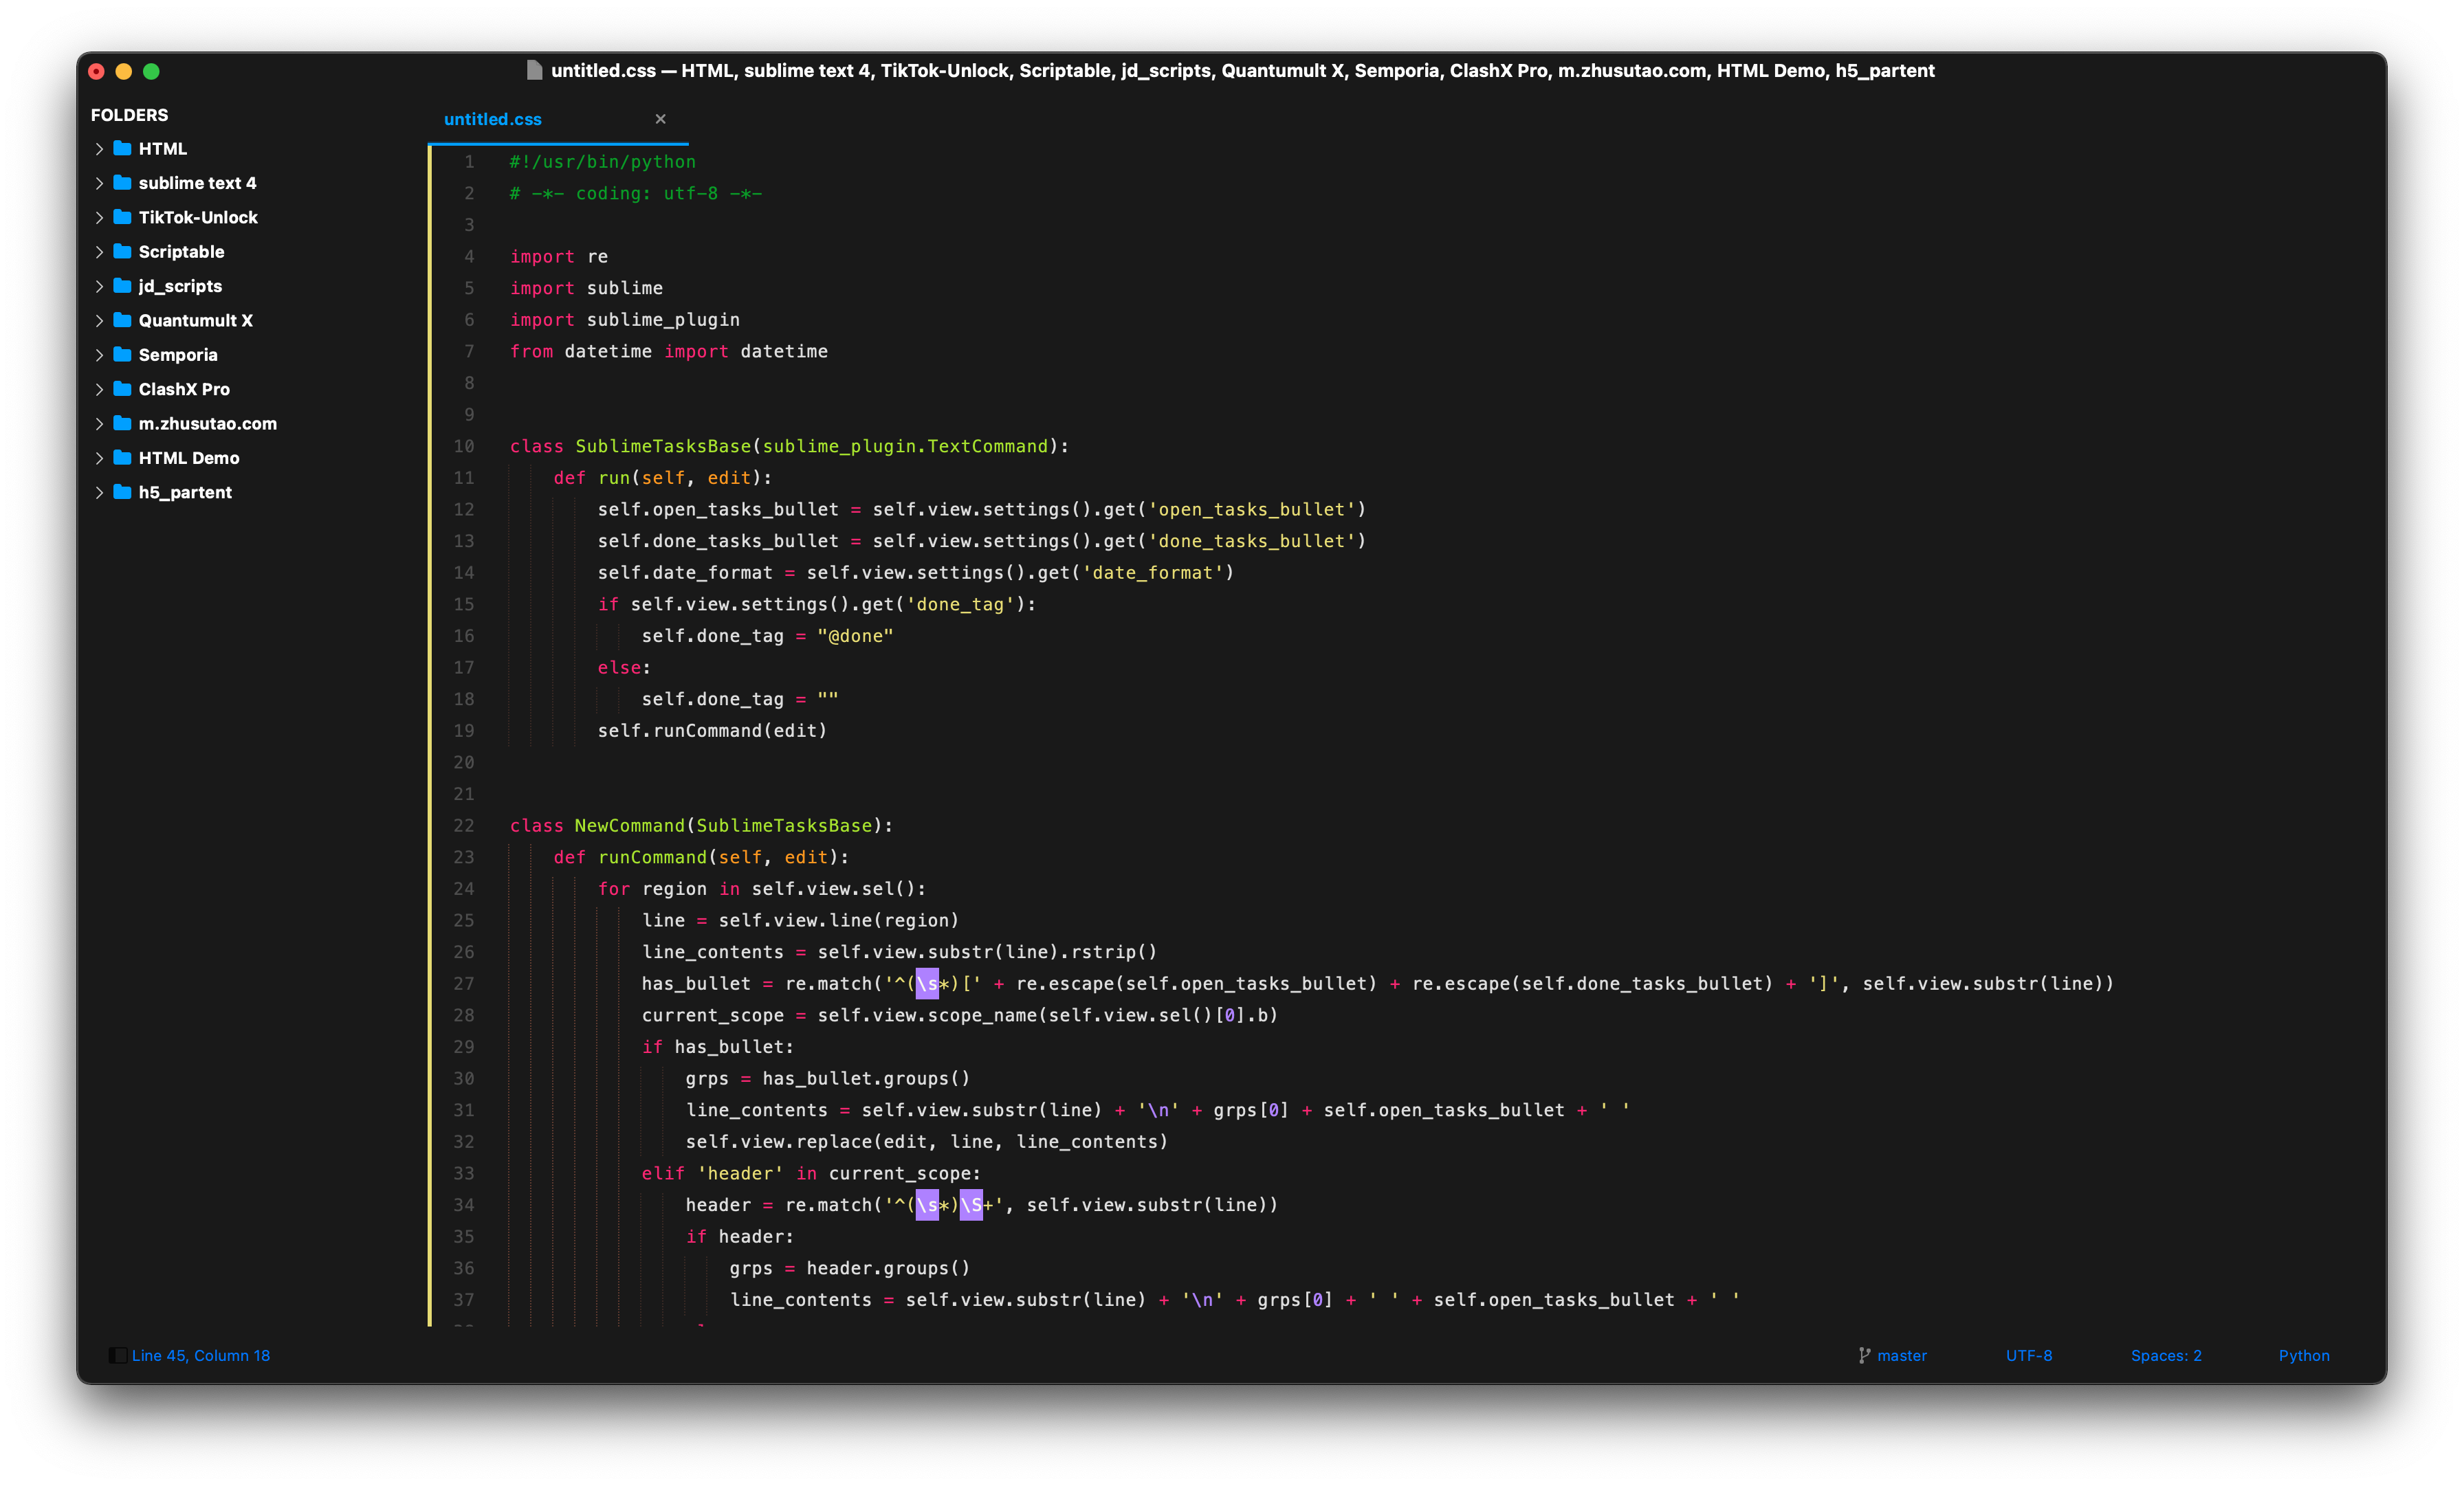
Task: Click line number 22 in the gutter
Action: [x=464, y=825]
